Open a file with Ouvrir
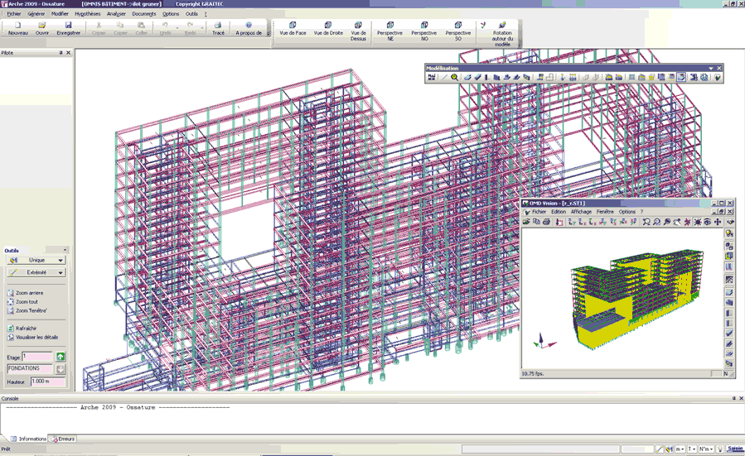 [41, 28]
